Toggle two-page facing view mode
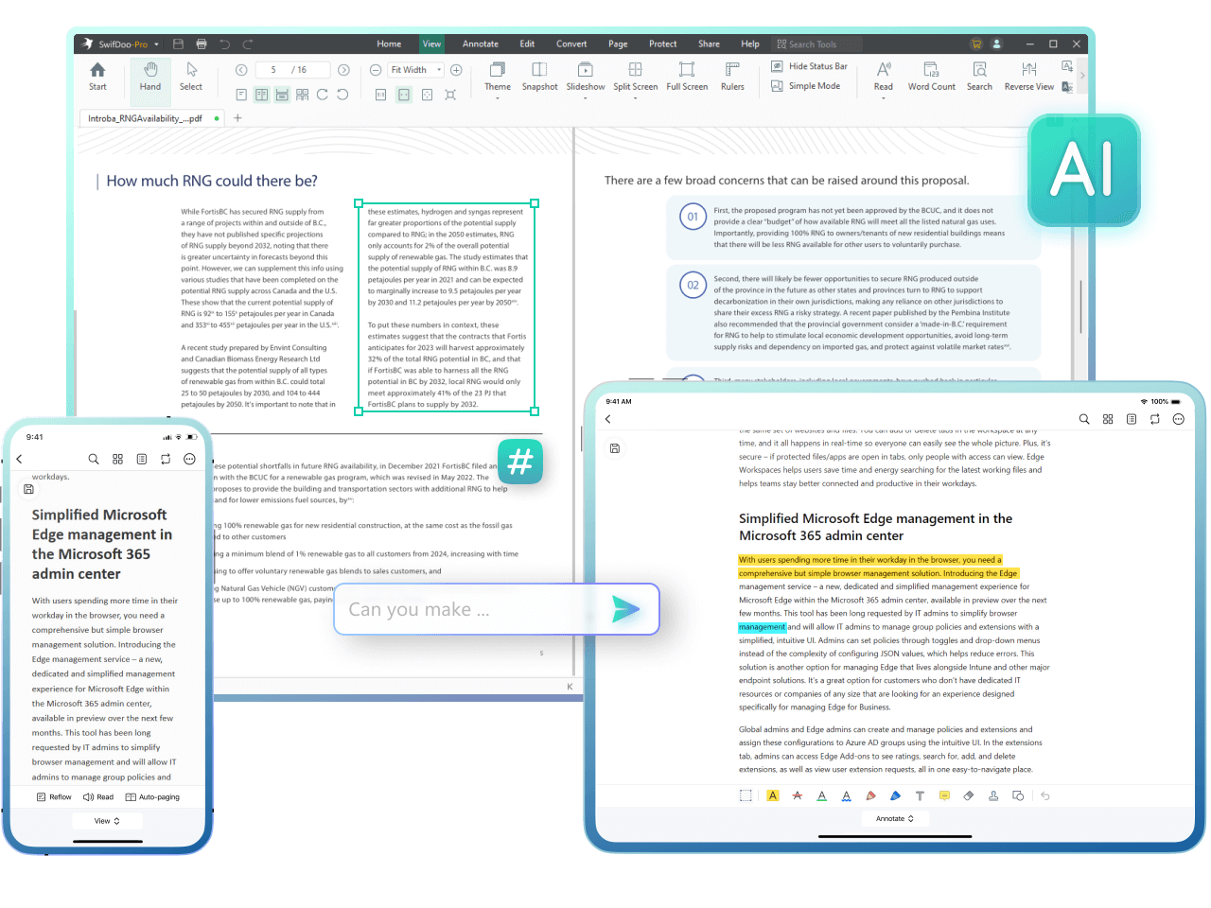The width and height of the screenshot is (1211, 908). click(261, 95)
